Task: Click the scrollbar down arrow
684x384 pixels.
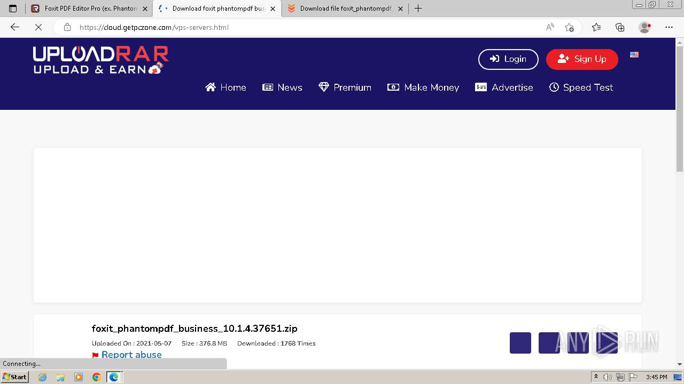Action: pyautogui.click(x=680, y=364)
